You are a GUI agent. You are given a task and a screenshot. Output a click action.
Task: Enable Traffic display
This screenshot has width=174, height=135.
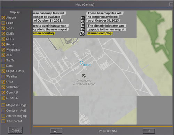click(x=3, y=60)
